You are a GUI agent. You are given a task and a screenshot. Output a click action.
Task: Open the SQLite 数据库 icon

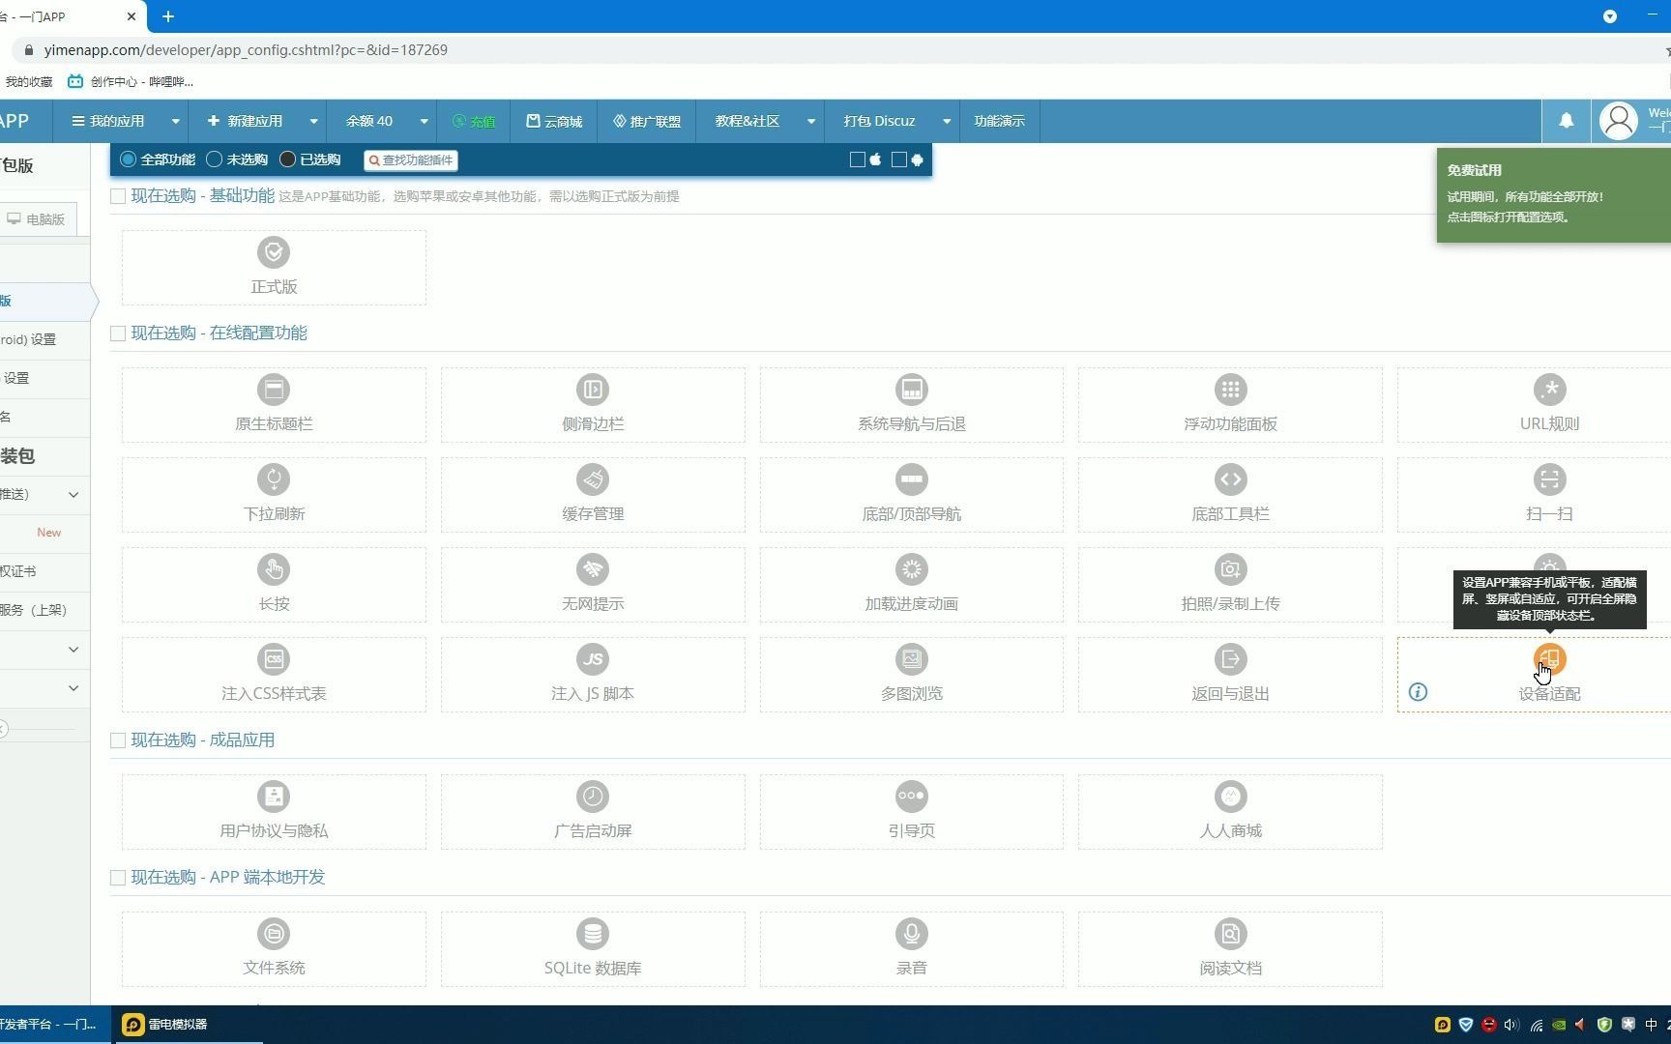(593, 934)
